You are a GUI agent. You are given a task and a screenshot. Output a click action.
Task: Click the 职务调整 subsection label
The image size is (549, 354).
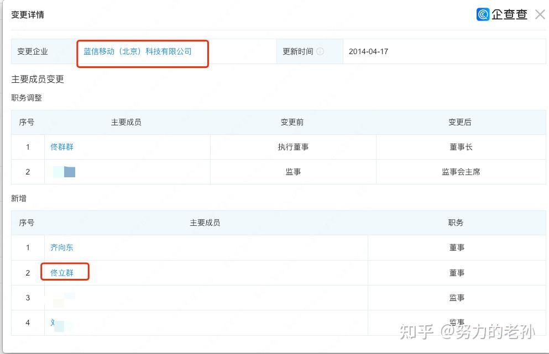coord(27,98)
